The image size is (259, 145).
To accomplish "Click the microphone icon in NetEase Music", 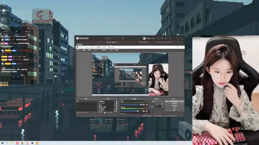I will click(123, 38).
